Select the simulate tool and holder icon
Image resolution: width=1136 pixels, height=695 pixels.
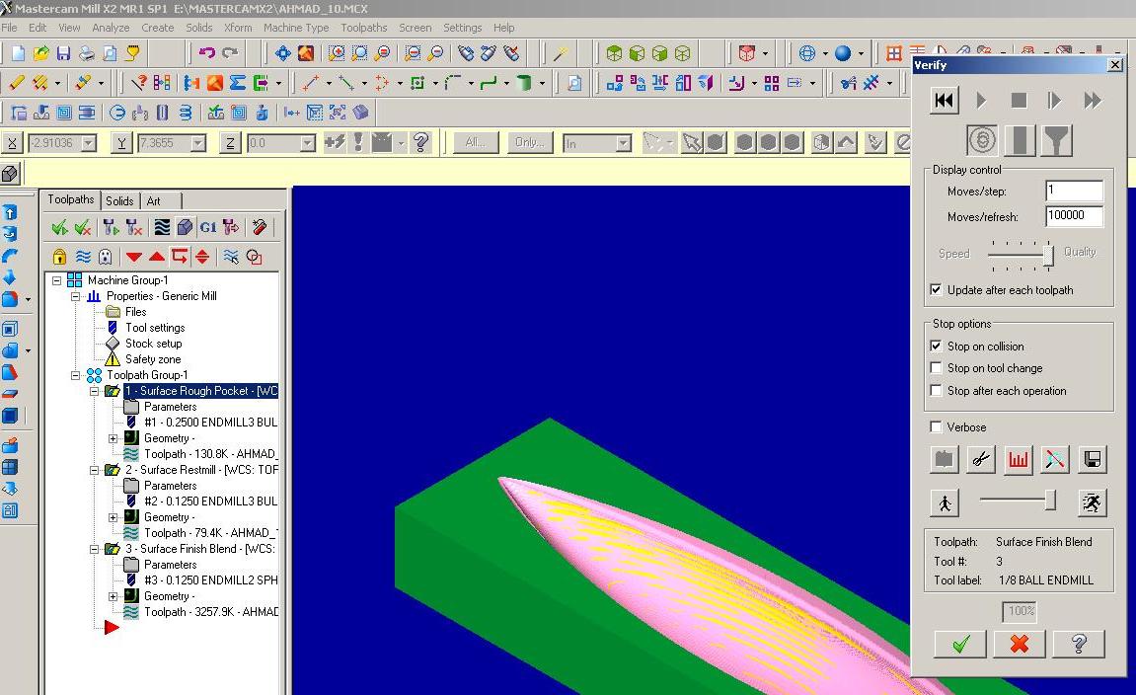[x=1056, y=140]
